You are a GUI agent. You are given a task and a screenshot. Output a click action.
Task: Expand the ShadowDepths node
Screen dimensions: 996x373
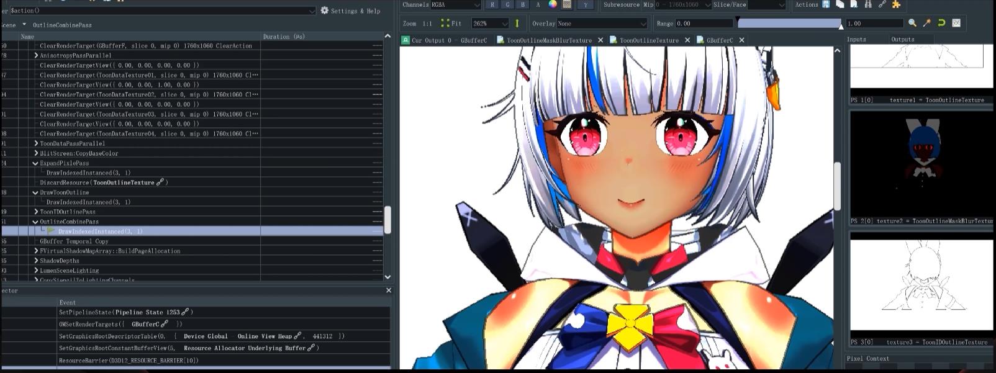coord(36,261)
